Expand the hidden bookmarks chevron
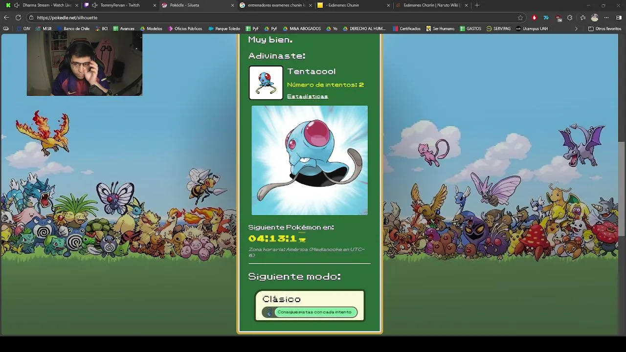The height and width of the screenshot is (352, 626). (x=576, y=29)
